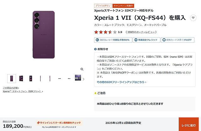Select the last thumbnail with blue feature graphic
Screen dimensions: 201x131
[78, 78]
